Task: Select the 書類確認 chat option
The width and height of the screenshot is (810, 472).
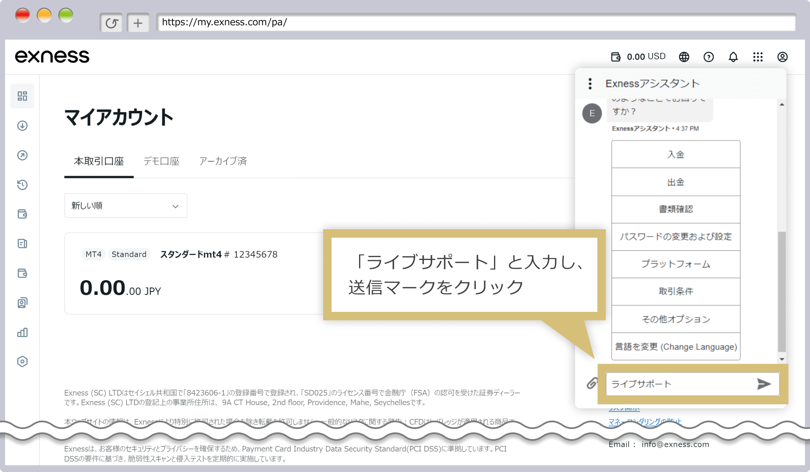Action: (x=676, y=209)
